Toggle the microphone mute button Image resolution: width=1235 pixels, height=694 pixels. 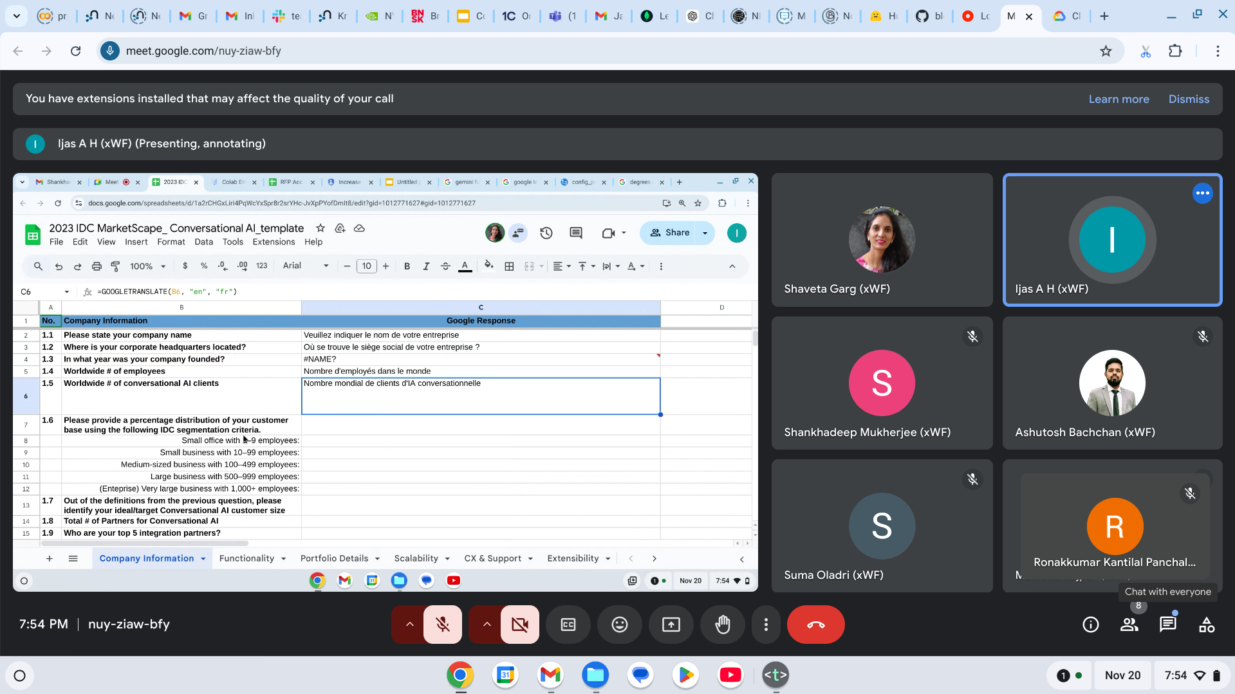click(443, 625)
